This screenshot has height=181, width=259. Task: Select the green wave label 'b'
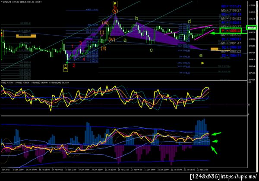pos(136,18)
